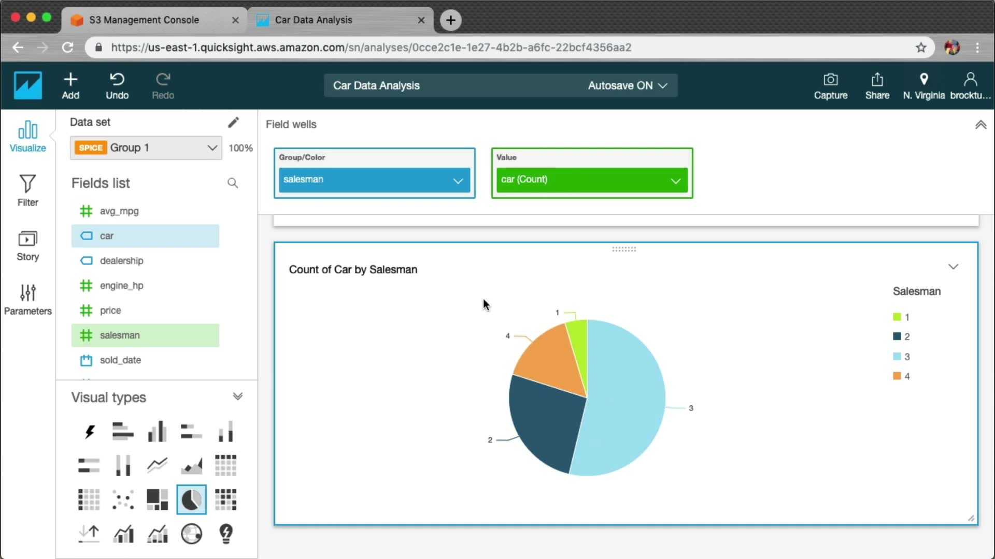Open the Filter pane

tap(27, 190)
